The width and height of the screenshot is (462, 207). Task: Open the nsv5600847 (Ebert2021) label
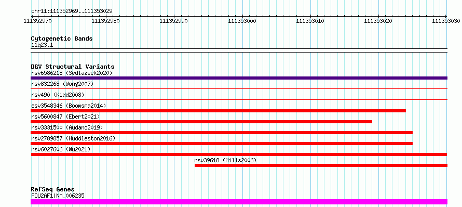click(65, 117)
